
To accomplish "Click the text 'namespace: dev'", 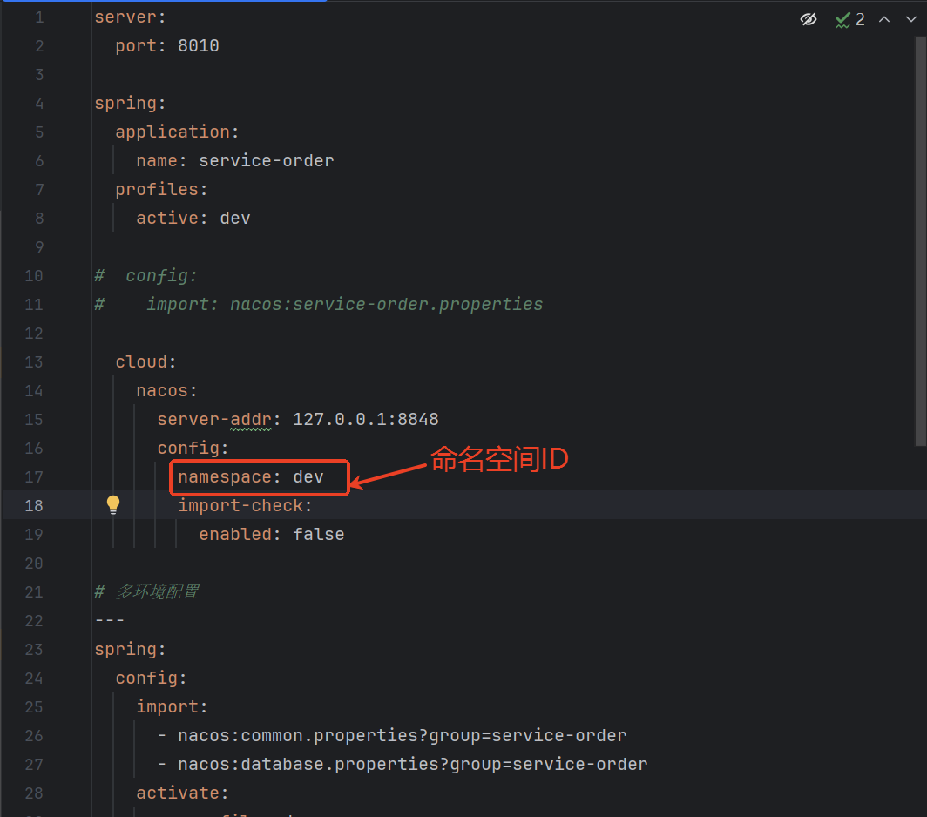I will [x=251, y=477].
